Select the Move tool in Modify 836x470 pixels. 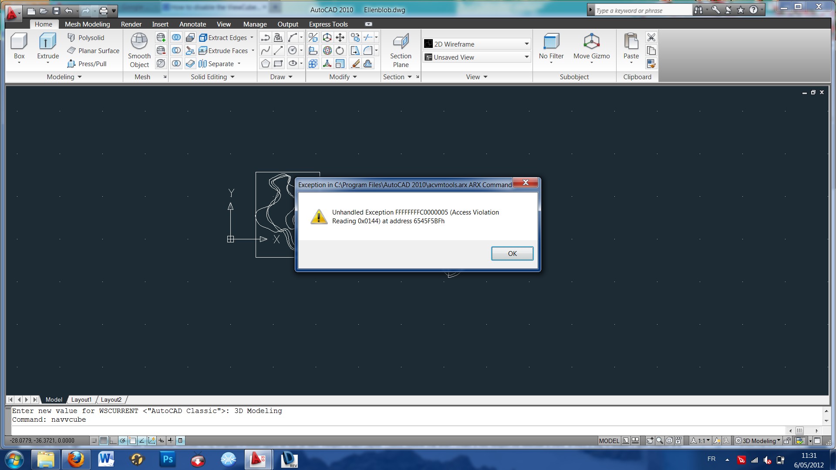[x=340, y=37]
